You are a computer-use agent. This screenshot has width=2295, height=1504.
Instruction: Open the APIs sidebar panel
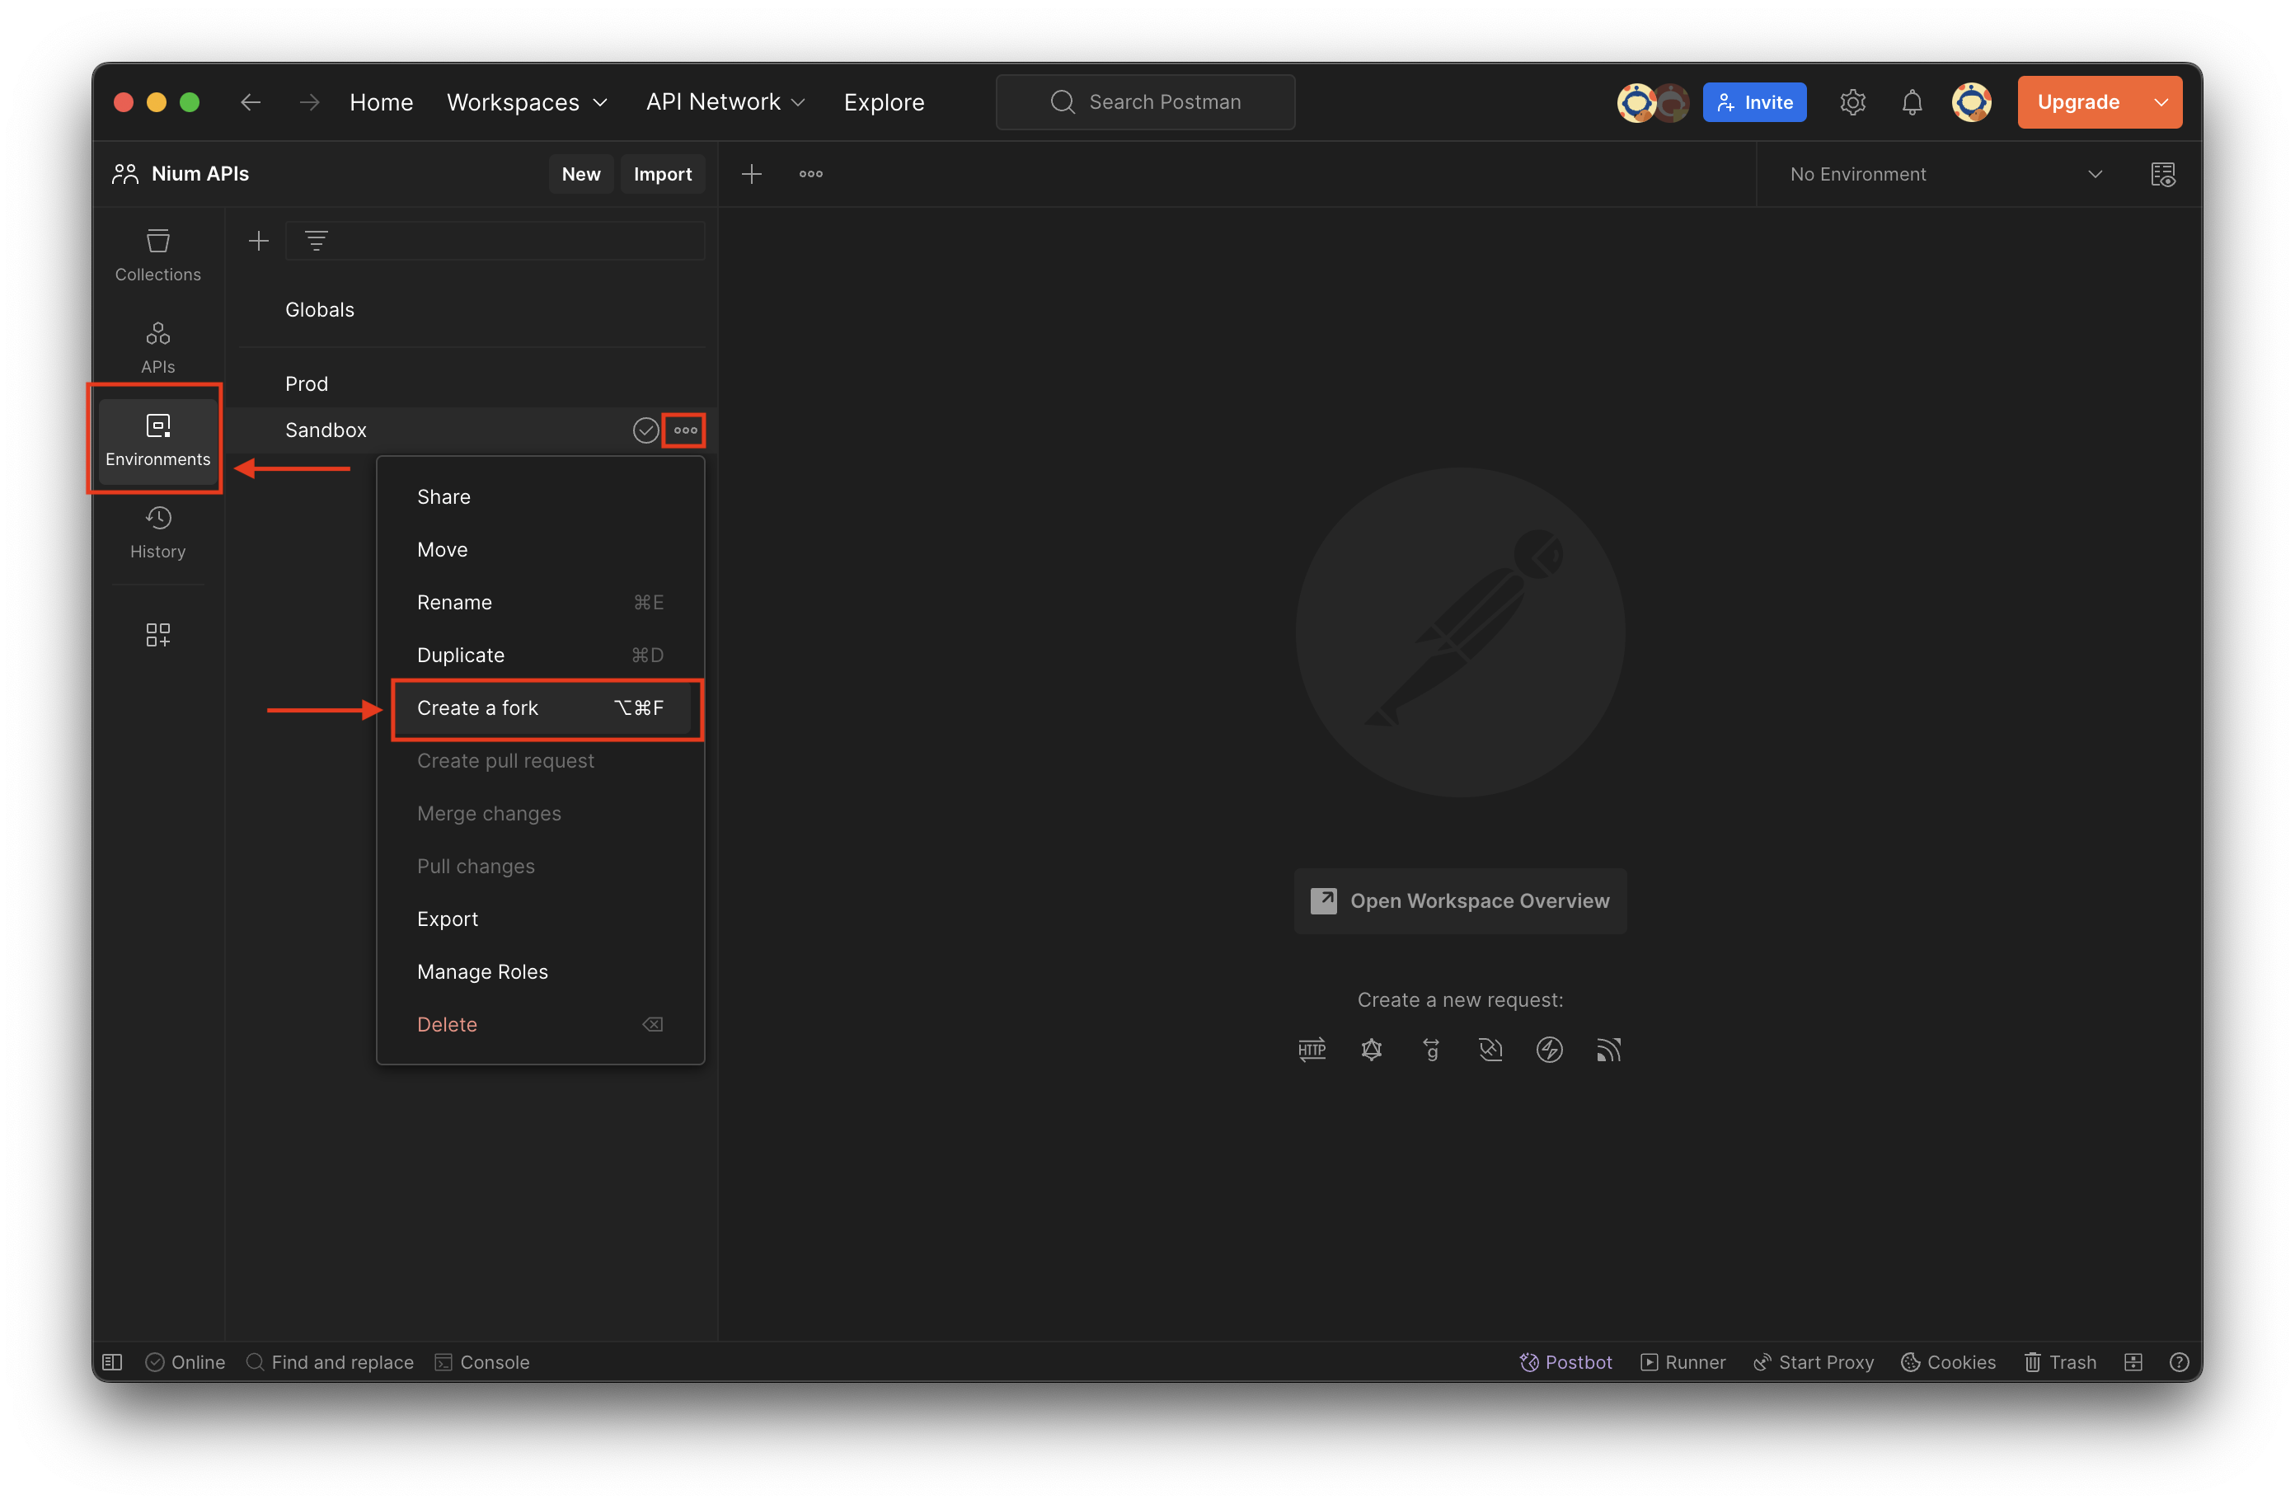(x=157, y=347)
